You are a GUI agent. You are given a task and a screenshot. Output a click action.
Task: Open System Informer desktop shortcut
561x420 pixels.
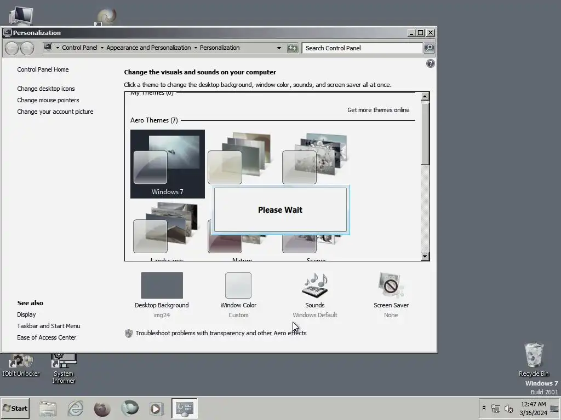64,368
